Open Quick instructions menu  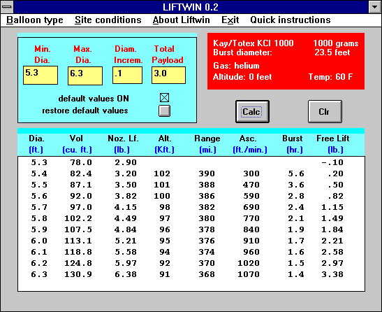pos(290,20)
